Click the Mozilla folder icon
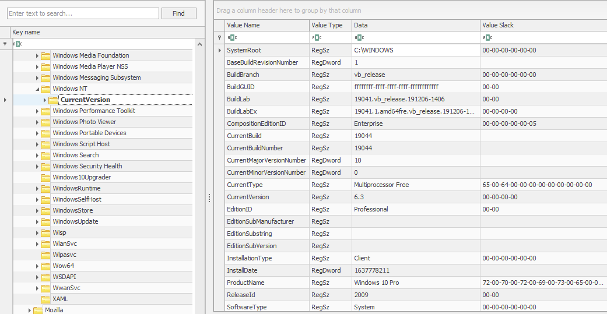Viewport: 607px width, 314px height. click(38, 310)
